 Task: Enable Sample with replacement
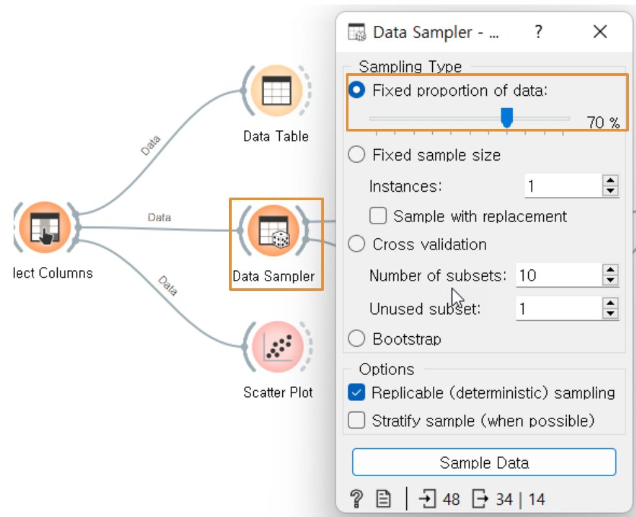378,216
